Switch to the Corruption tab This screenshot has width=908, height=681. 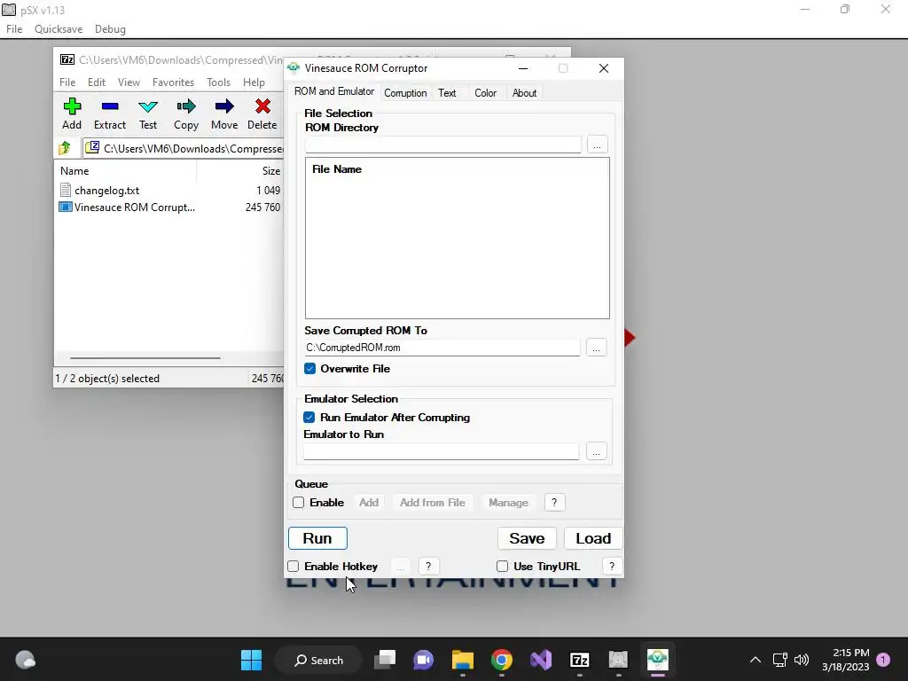(405, 92)
